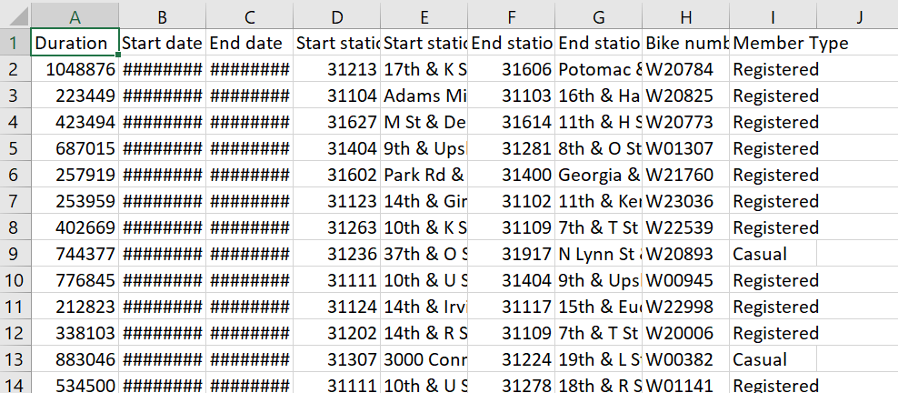Select row 13 header
The width and height of the screenshot is (898, 393).
click(x=15, y=359)
